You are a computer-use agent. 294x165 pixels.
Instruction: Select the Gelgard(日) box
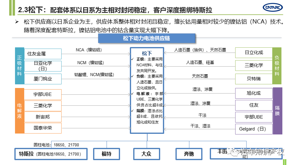(x=254, y=129)
